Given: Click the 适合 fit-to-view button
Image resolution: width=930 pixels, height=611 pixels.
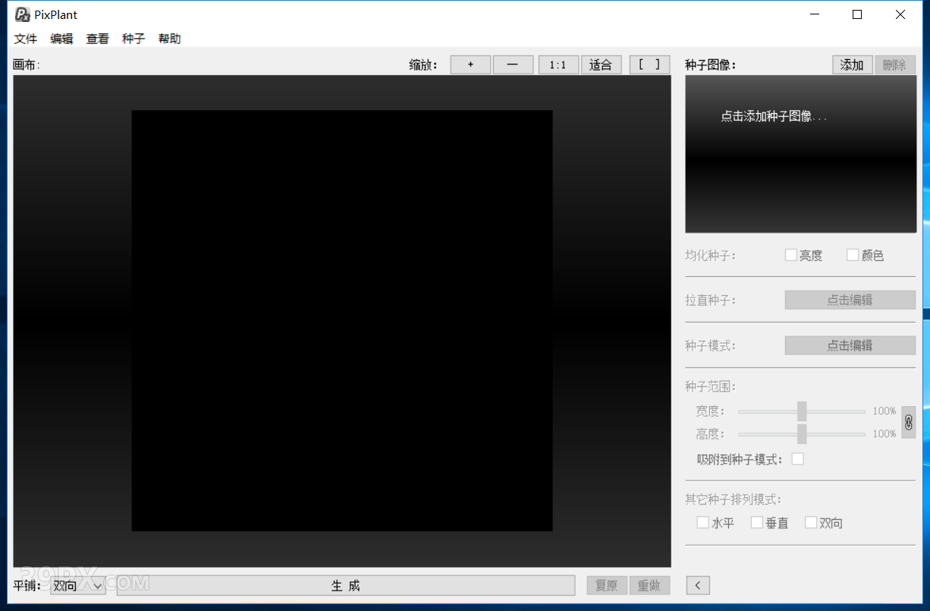Looking at the screenshot, I should click(602, 65).
